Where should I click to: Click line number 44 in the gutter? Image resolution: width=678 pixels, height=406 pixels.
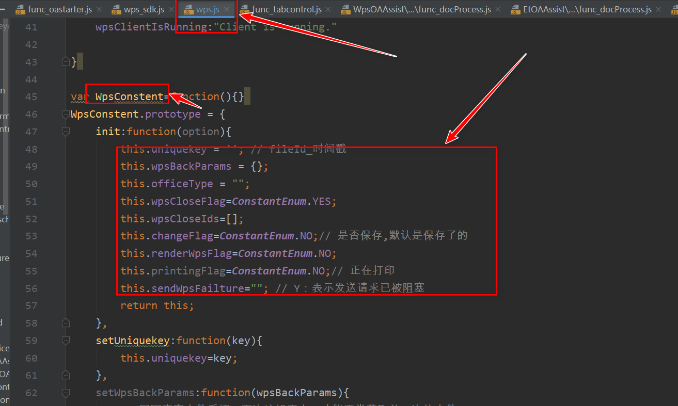coord(31,79)
